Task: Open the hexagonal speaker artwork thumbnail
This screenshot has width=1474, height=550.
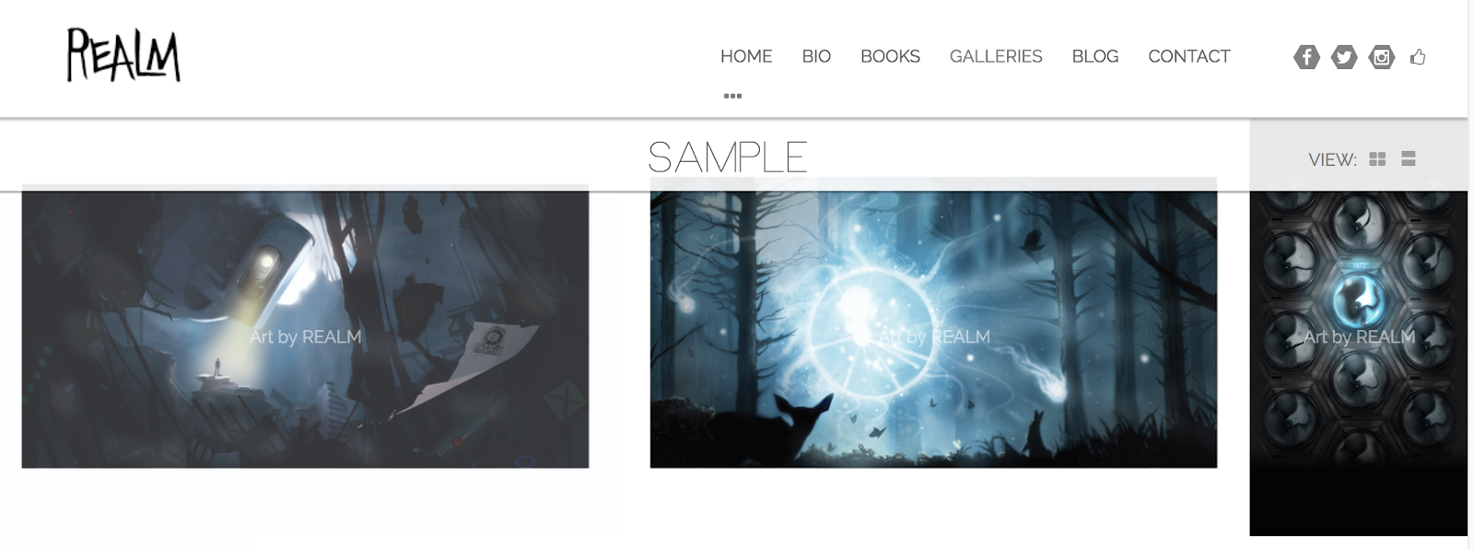Action: tap(1358, 363)
